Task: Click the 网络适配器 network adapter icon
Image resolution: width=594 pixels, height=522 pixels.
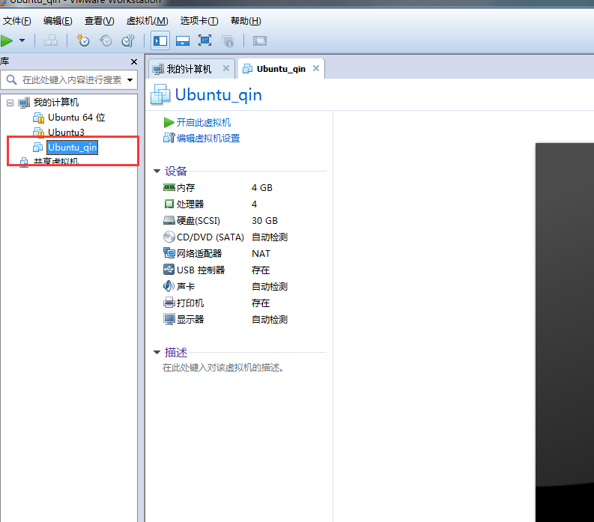Action: (169, 253)
